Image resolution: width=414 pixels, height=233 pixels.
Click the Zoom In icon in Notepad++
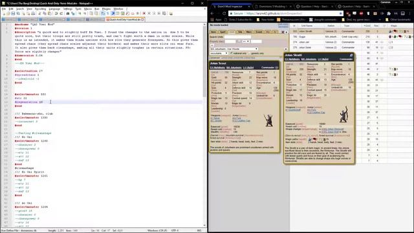click(x=79, y=13)
